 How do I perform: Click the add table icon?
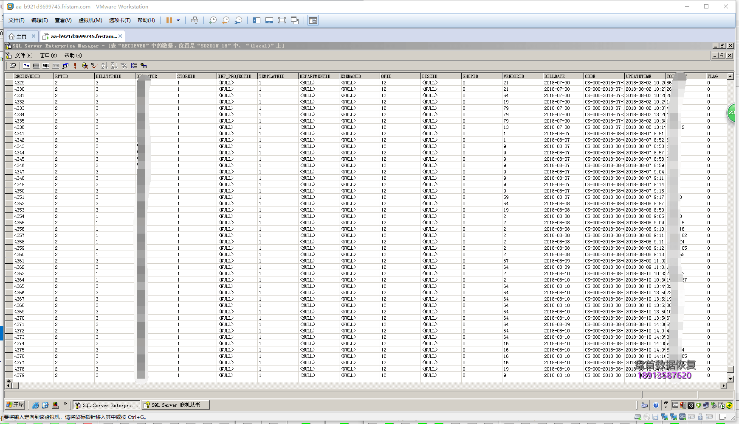point(144,66)
